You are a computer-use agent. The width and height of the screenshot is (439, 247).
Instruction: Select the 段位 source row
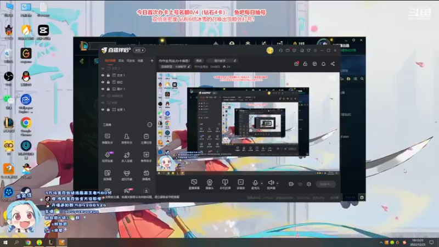pos(127,82)
